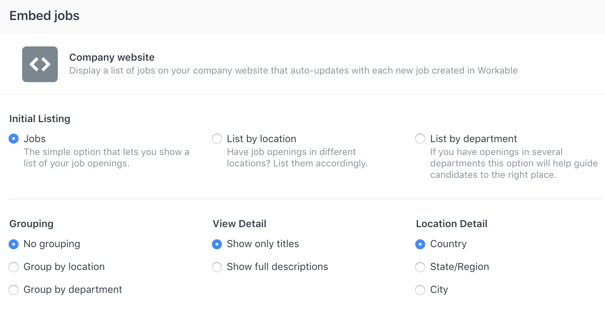Choose List by location radio button

(x=217, y=139)
